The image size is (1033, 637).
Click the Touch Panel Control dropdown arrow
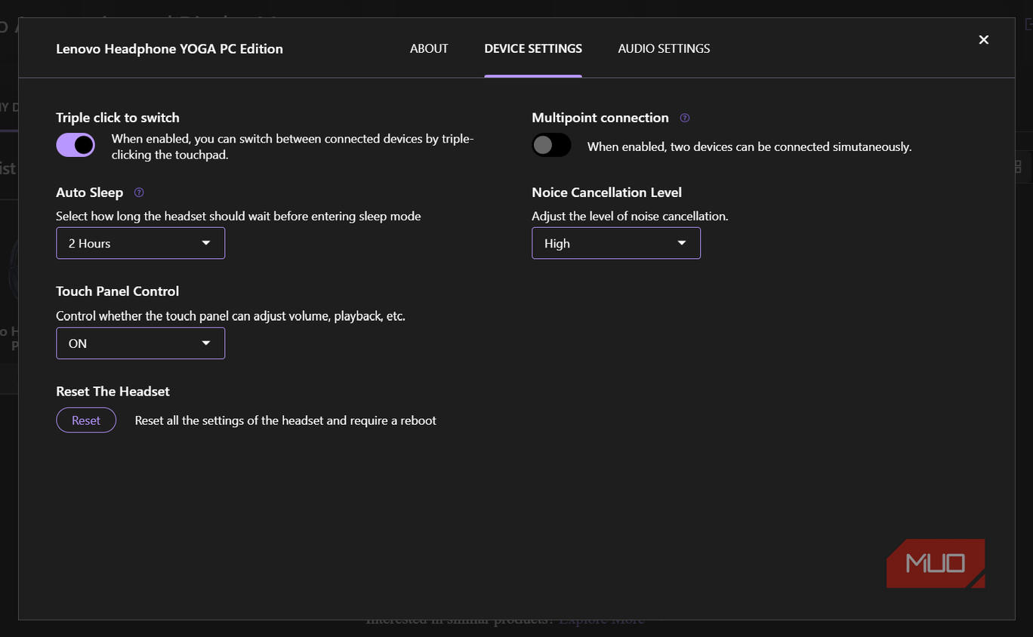[x=206, y=343]
